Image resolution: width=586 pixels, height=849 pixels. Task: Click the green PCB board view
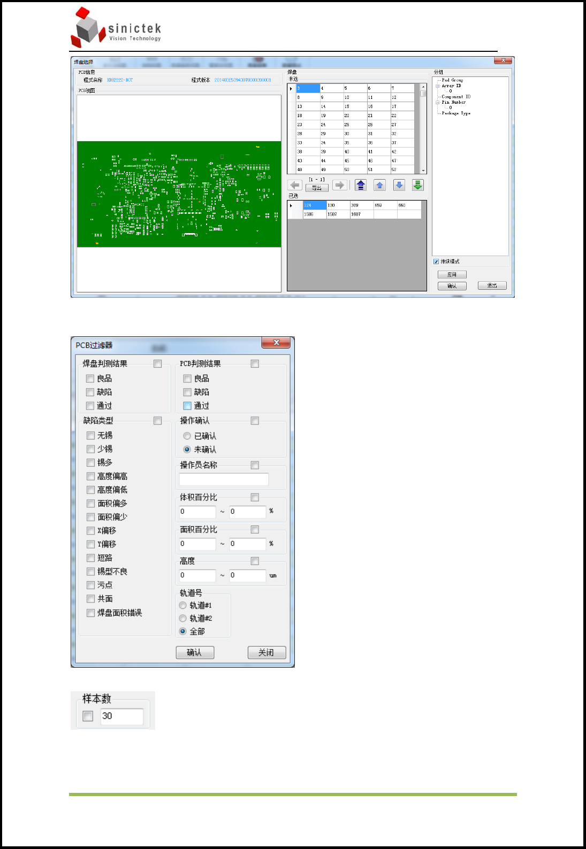pyautogui.click(x=179, y=194)
